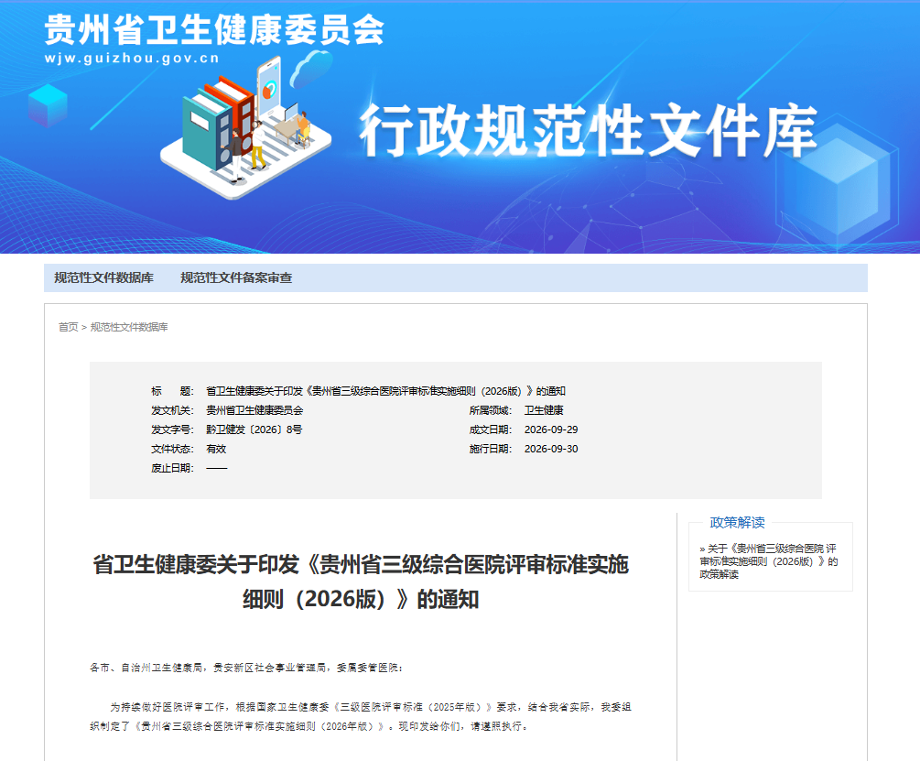Click the 规范性文件数据库 breadcrumb link
The image size is (920, 761).
129,327
